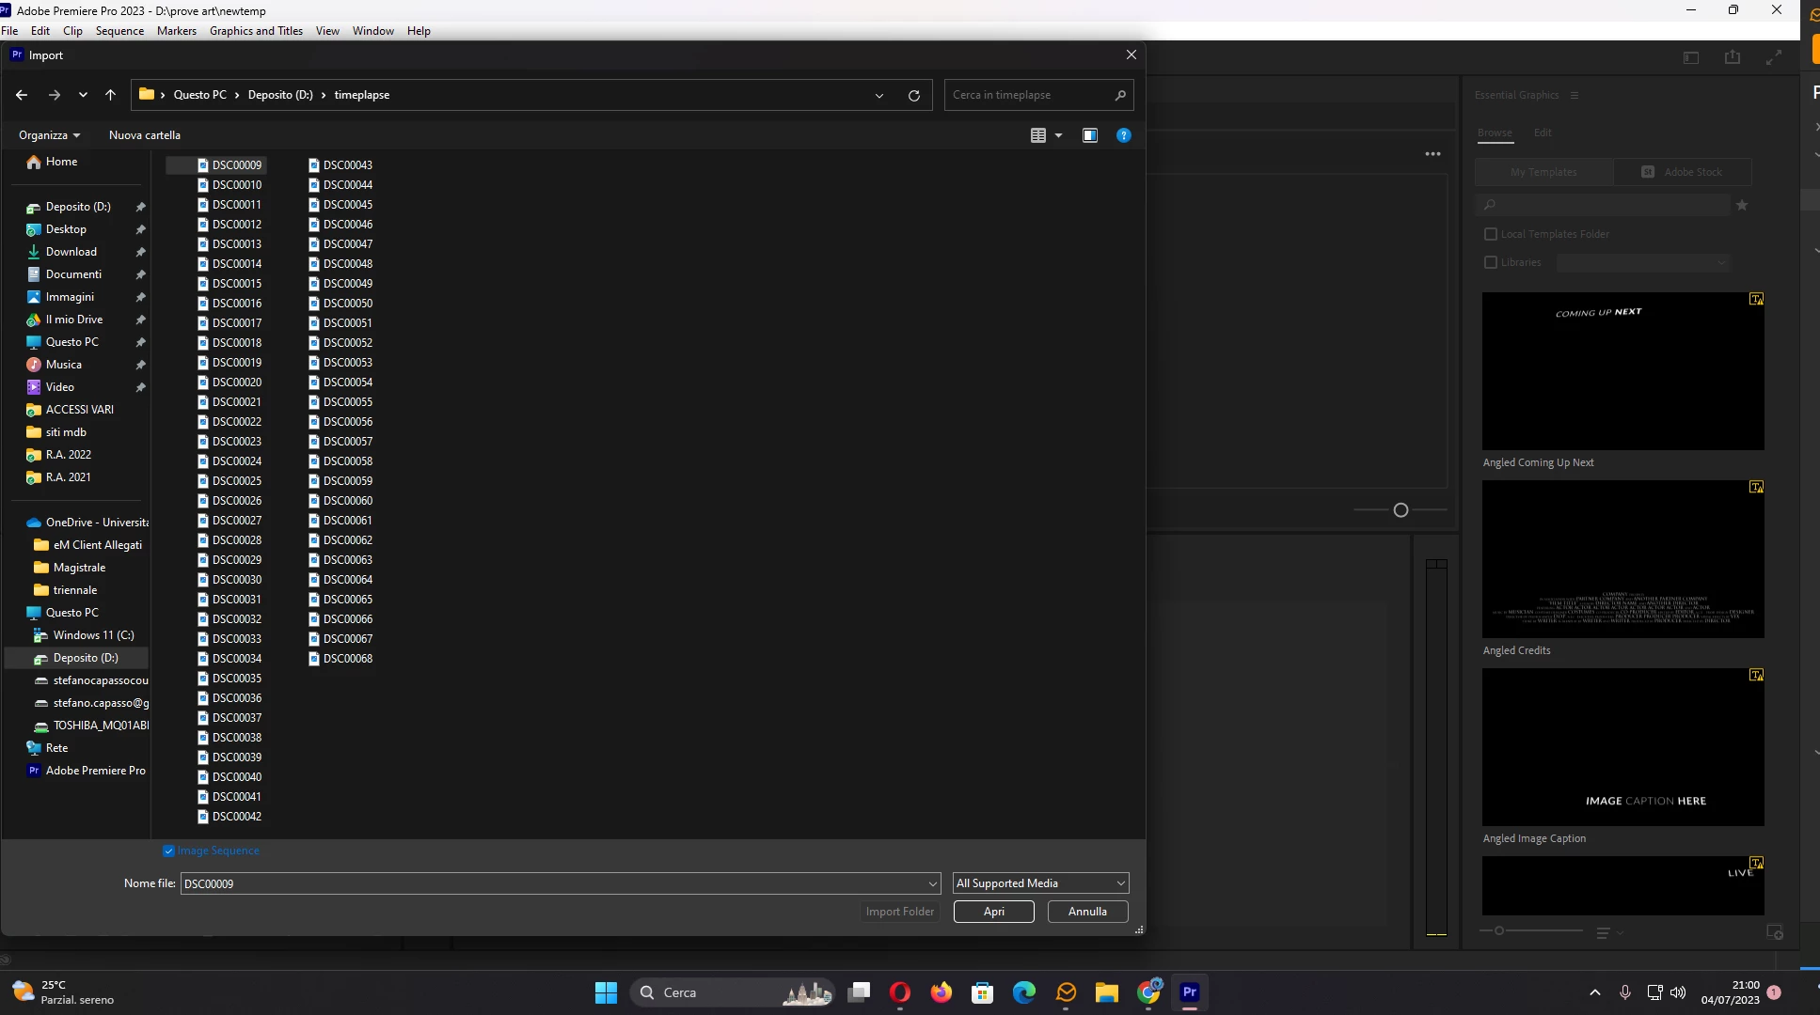The width and height of the screenshot is (1820, 1015).
Task: Open the three-dots panel options
Action: [x=1432, y=154]
